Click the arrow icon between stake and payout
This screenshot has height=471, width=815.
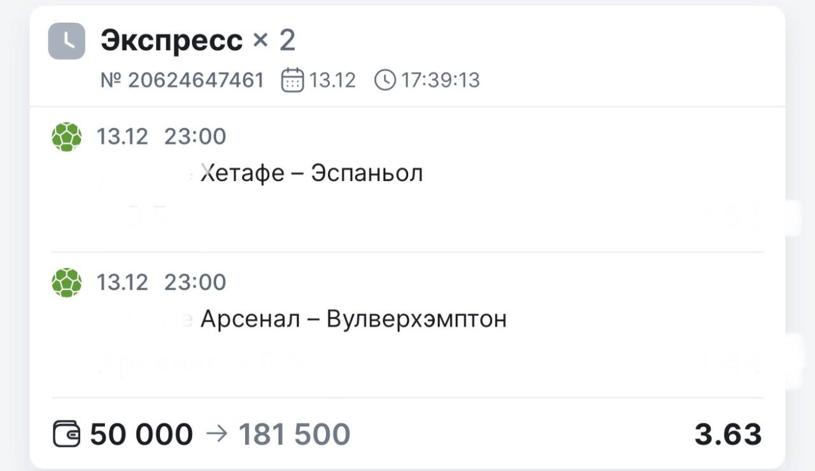click(215, 435)
